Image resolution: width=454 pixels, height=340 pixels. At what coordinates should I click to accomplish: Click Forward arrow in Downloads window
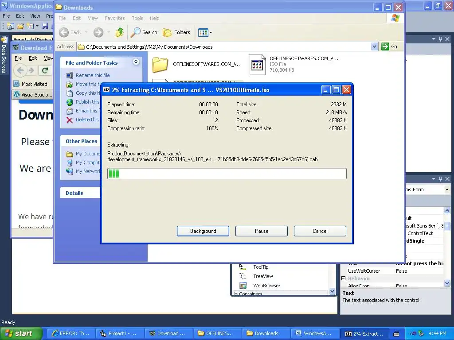pyautogui.click(x=98, y=32)
